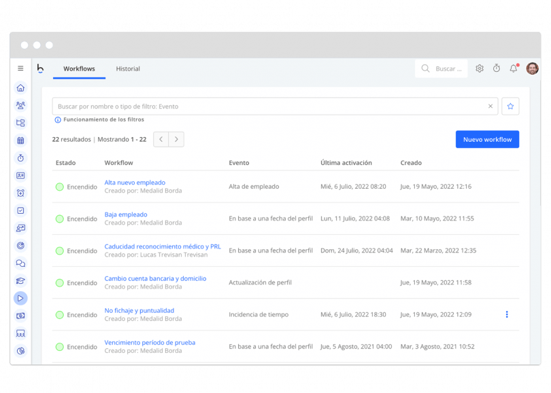Click the timer clock icon in header
Image resolution: width=551 pixels, height=393 pixels.
click(497, 69)
